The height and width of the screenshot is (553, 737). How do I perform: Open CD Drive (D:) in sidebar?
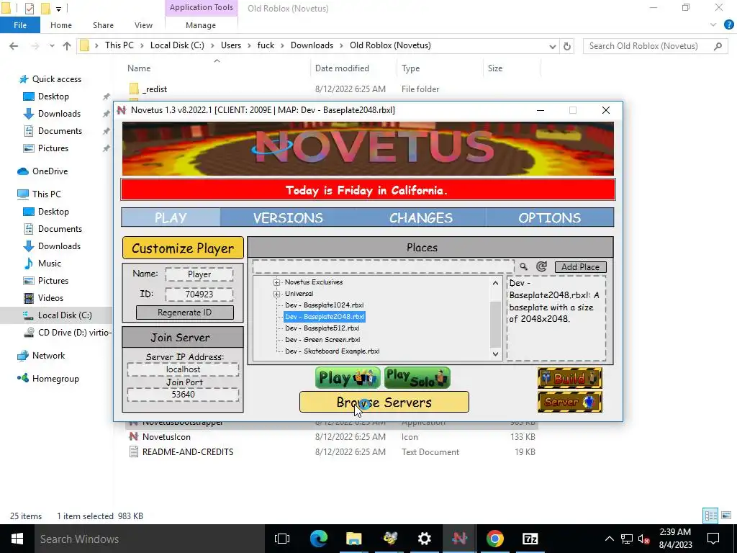(68, 333)
